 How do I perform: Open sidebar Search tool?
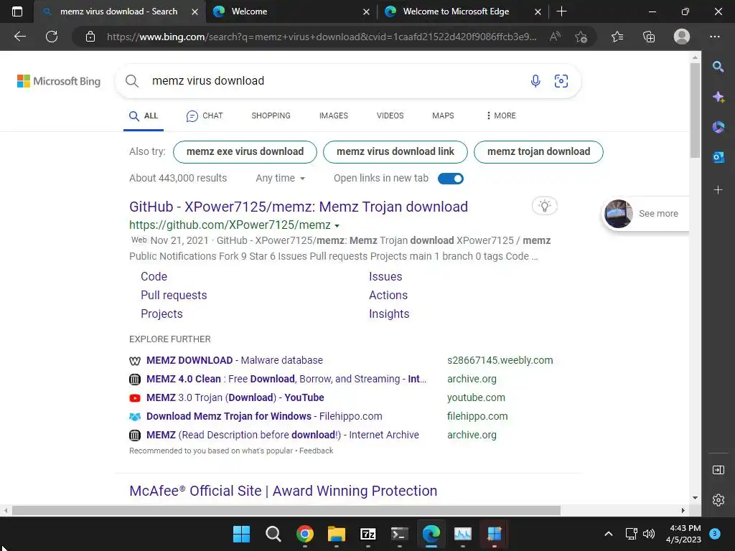pos(718,67)
